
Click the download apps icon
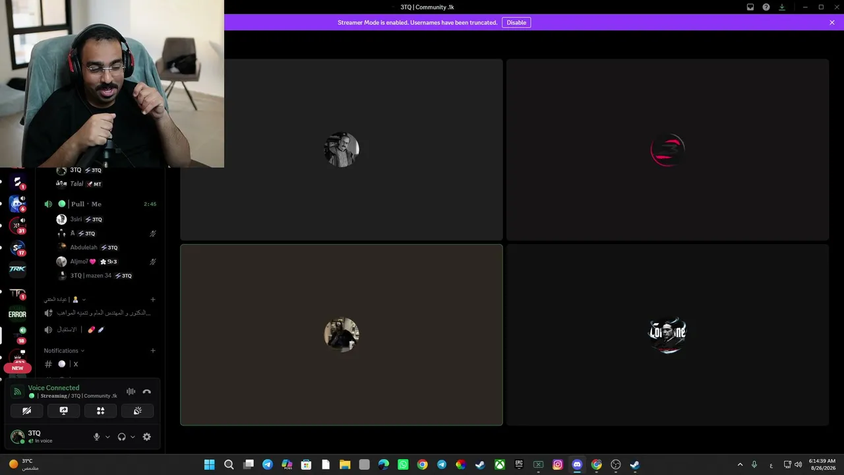tap(782, 7)
